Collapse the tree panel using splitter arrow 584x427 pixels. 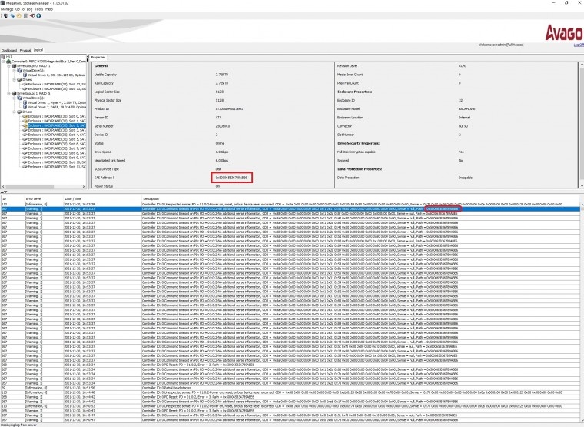[88, 57]
